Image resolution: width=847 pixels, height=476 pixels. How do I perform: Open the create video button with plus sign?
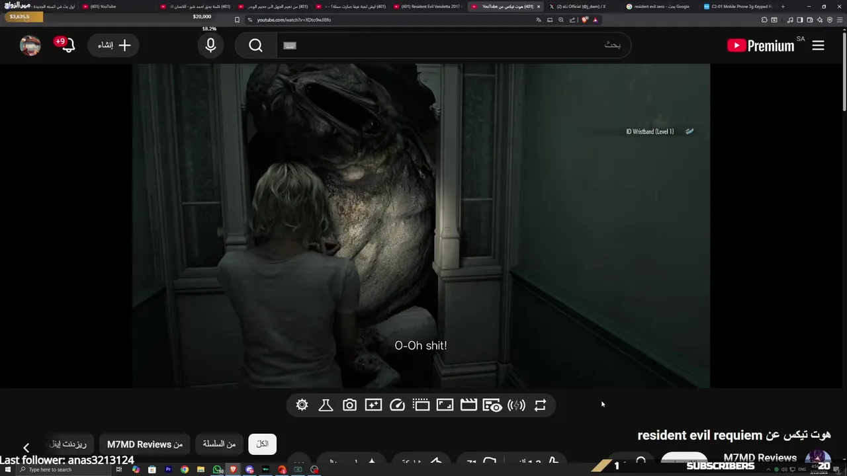[x=114, y=45]
